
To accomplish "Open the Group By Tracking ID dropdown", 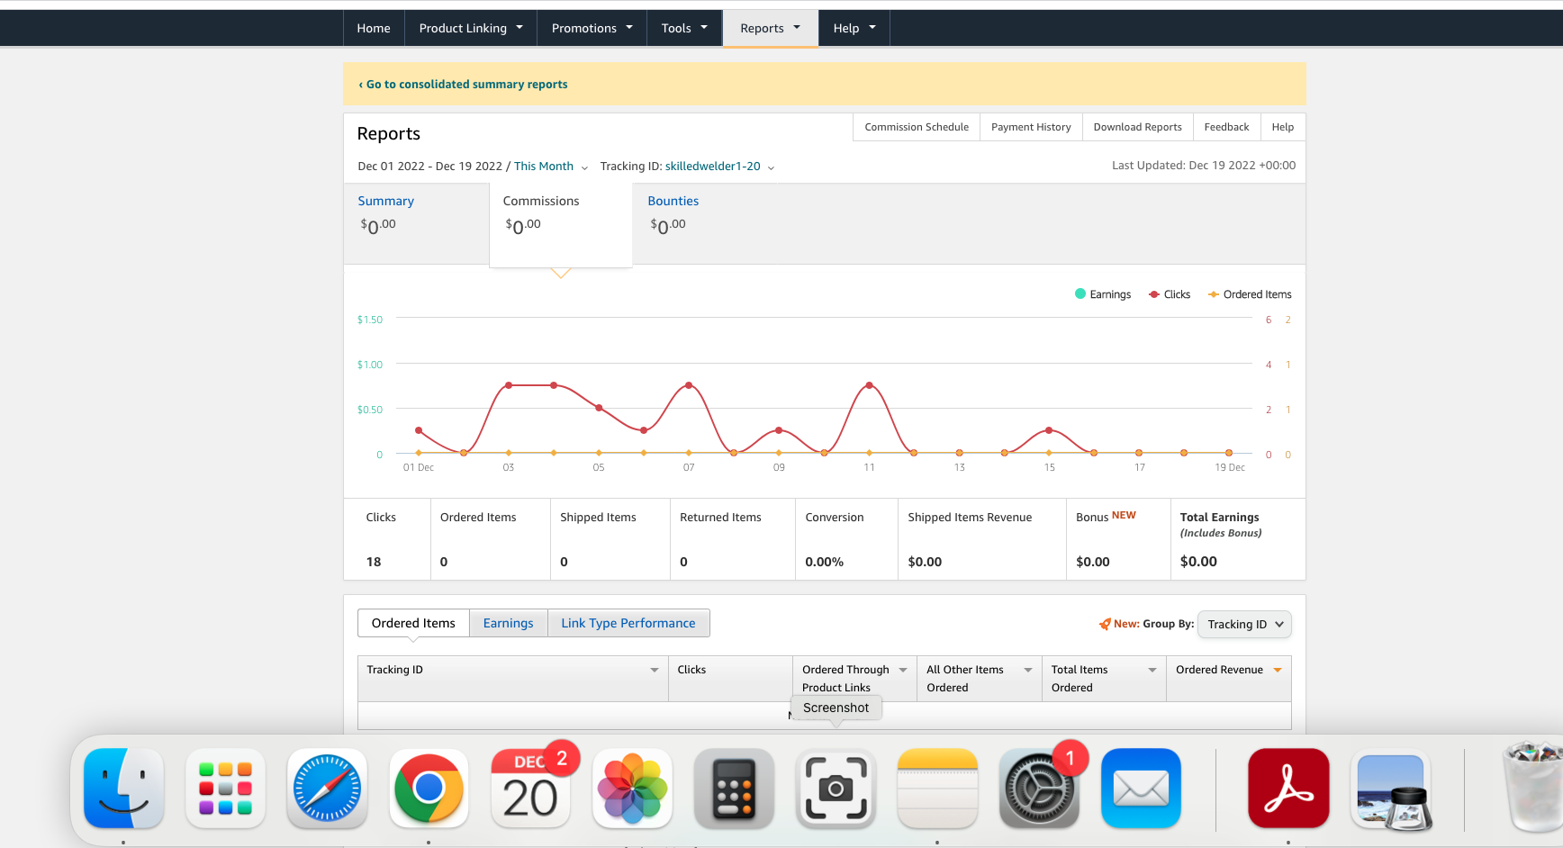I will 1244,625.
